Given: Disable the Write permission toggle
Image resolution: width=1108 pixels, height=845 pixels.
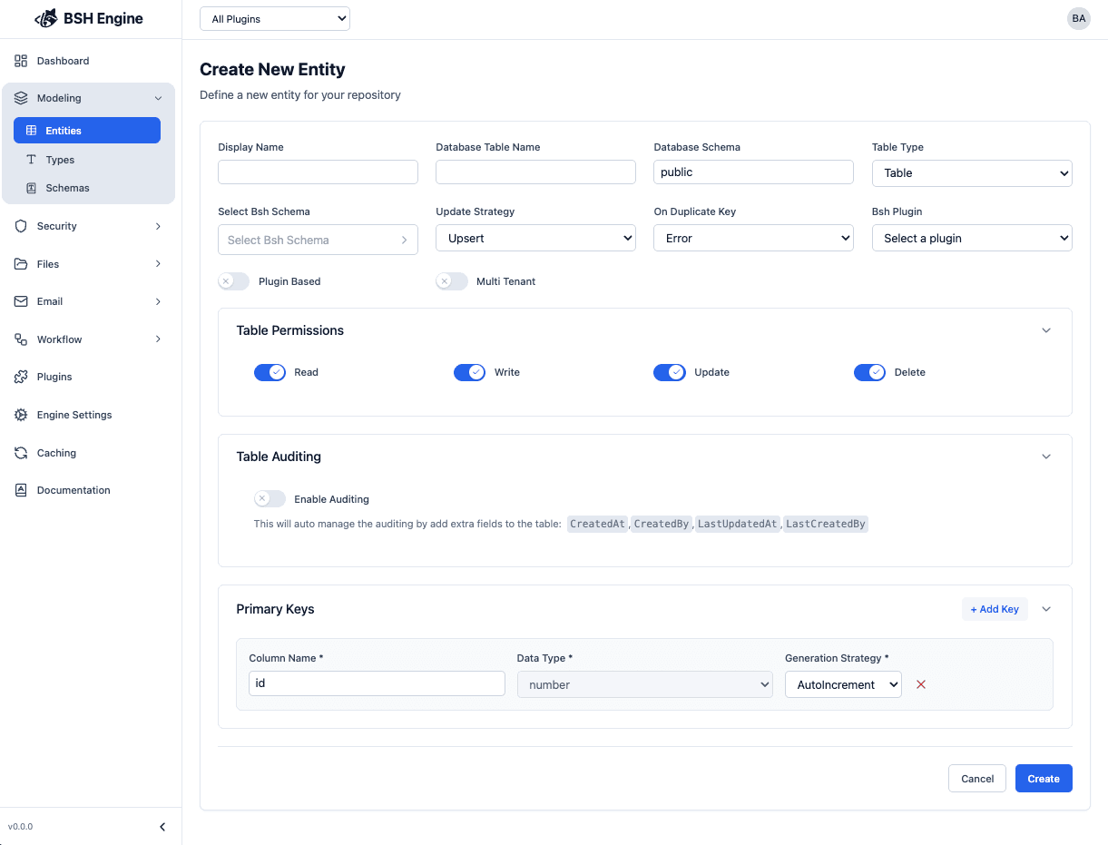Looking at the screenshot, I should (470, 372).
